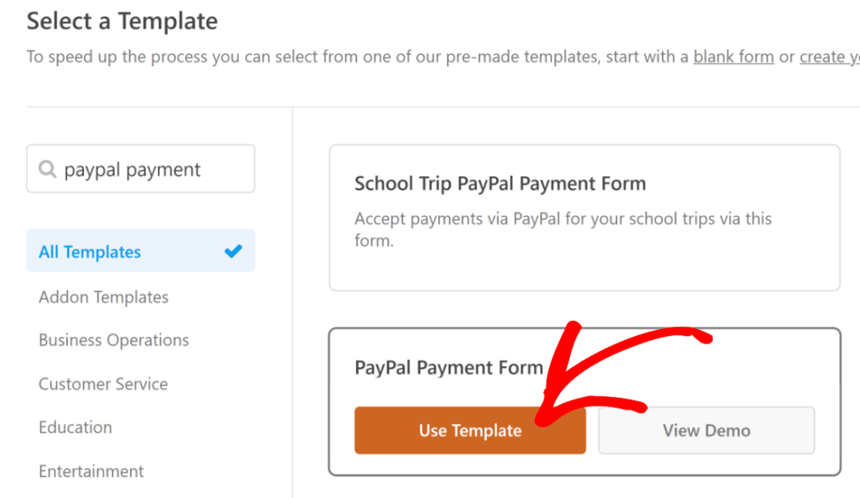Click the create your own link
860x498 pixels.
click(x=830, y=56)
